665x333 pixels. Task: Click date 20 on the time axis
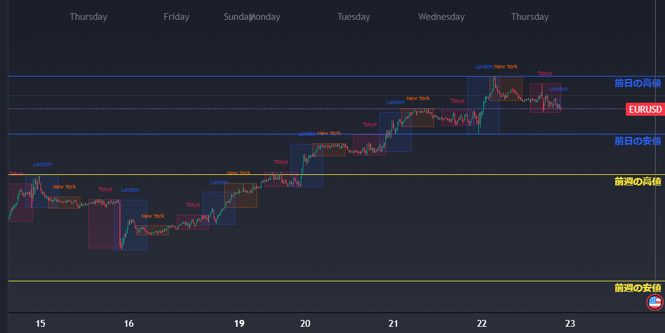[305, 324]
